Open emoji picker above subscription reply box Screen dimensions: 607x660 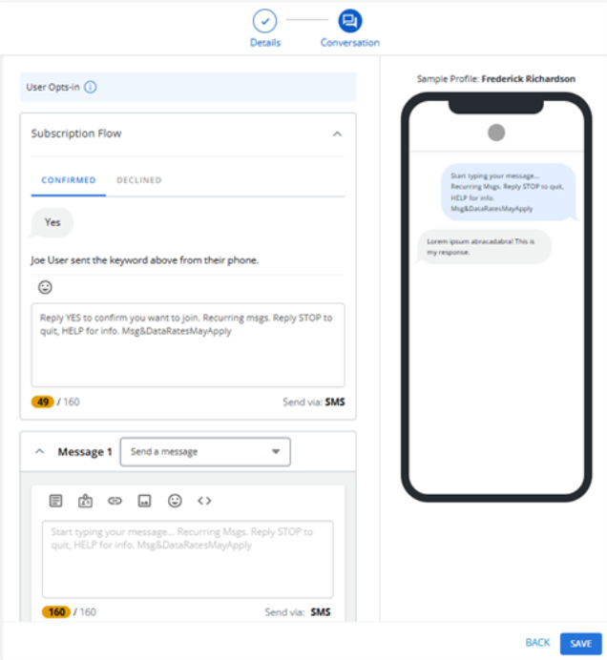tap(45, 287)
